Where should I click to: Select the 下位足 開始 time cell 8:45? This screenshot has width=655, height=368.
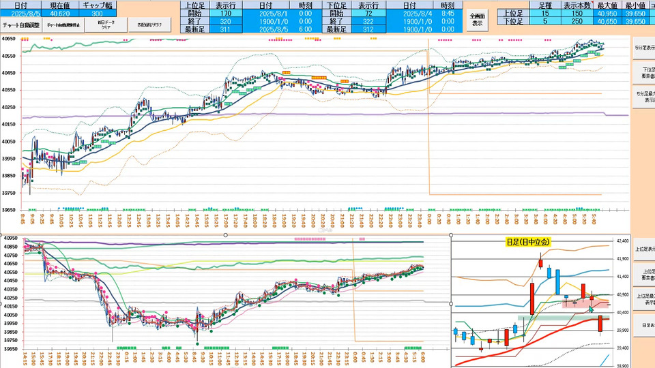(x=448, y=14)
